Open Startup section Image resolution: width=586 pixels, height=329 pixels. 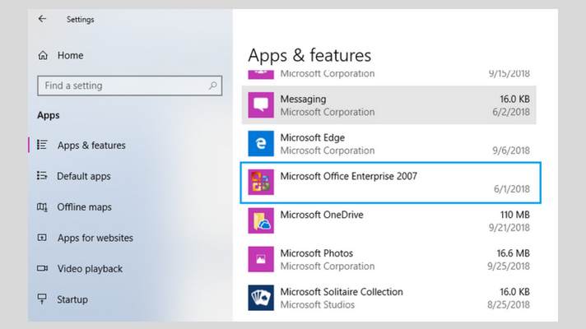tap(72, 299)
